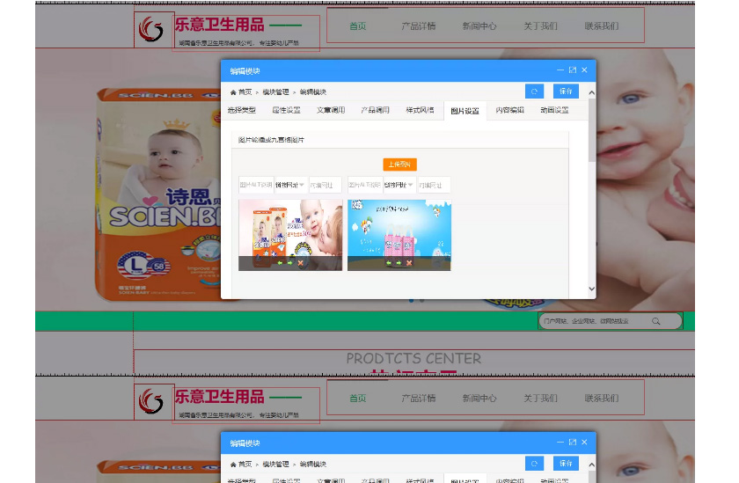
Task: Click 新闻中心 in the upper page navigation bar
Action: (479, 26)
